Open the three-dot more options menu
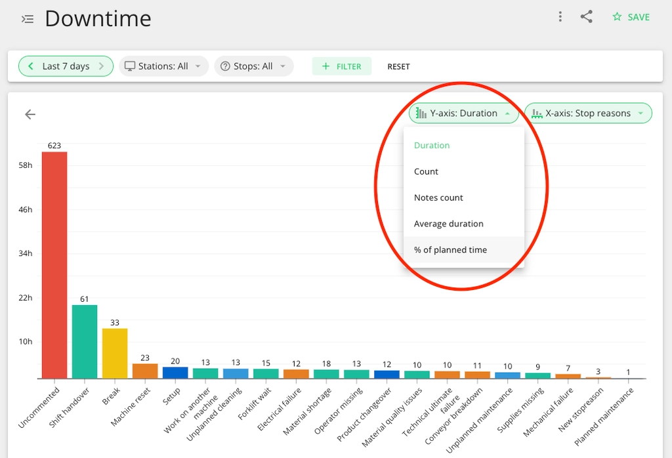The width and height of the screenshot is (672, 458). 560,16
